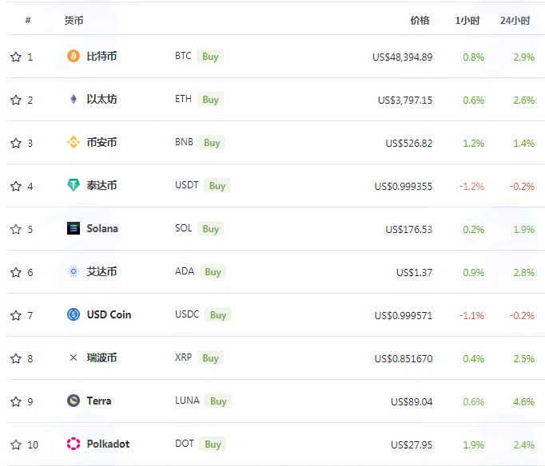Toggle favorite star for Polkadot row
Image resolution: width=545 pixels, height=466 pixels.
pos(16,444)
